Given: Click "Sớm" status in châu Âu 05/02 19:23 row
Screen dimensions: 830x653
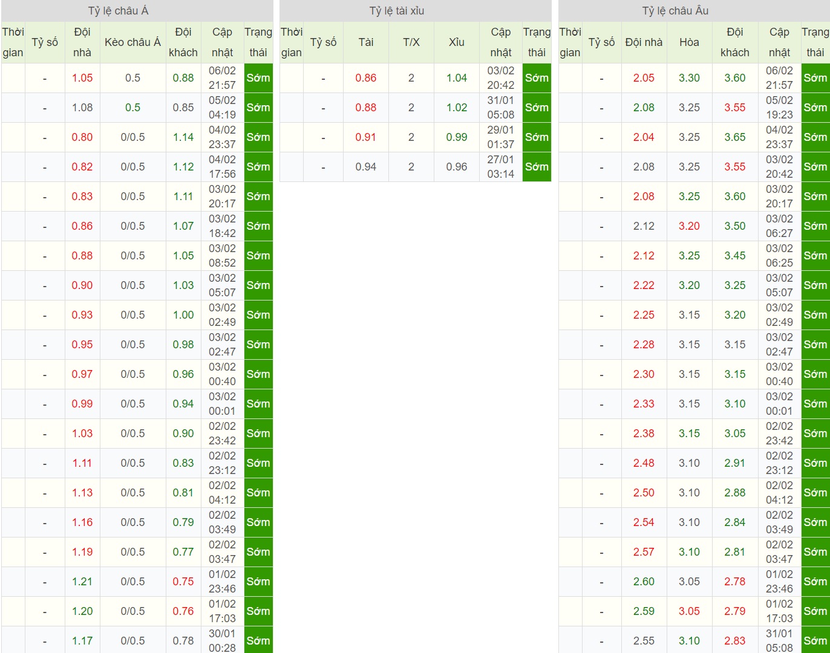Looking at the screenshot, I should click(x=815, y=108).
